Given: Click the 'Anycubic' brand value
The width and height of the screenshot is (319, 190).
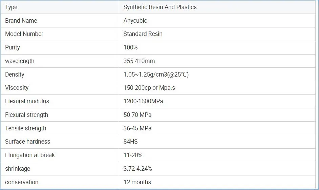Looking at the screenshot, I should [135, 21].
